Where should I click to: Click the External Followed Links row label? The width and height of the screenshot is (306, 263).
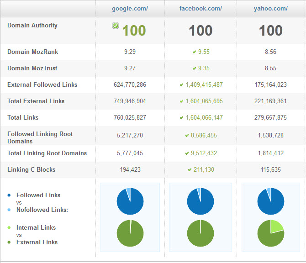pyautogui.click(x=42, y=84)
